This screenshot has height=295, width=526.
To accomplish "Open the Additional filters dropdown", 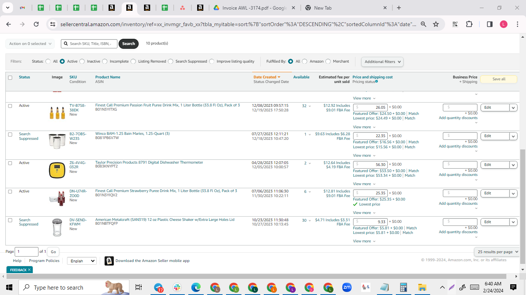I will (x=382, y=62).
